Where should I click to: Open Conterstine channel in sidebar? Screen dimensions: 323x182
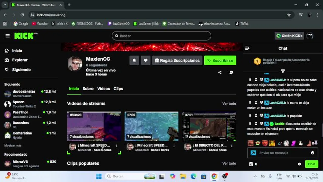tap(30, 135)
